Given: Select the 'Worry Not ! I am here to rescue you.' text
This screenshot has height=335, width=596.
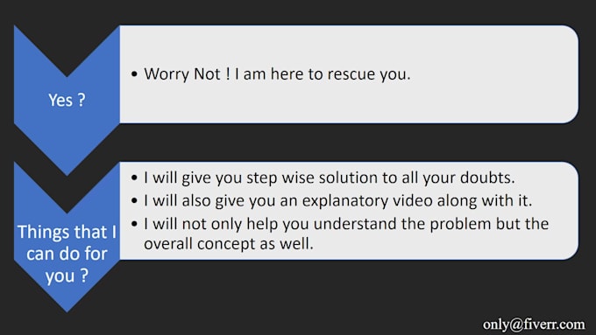Looking at the screenshot, I should [x=277, y=74].
